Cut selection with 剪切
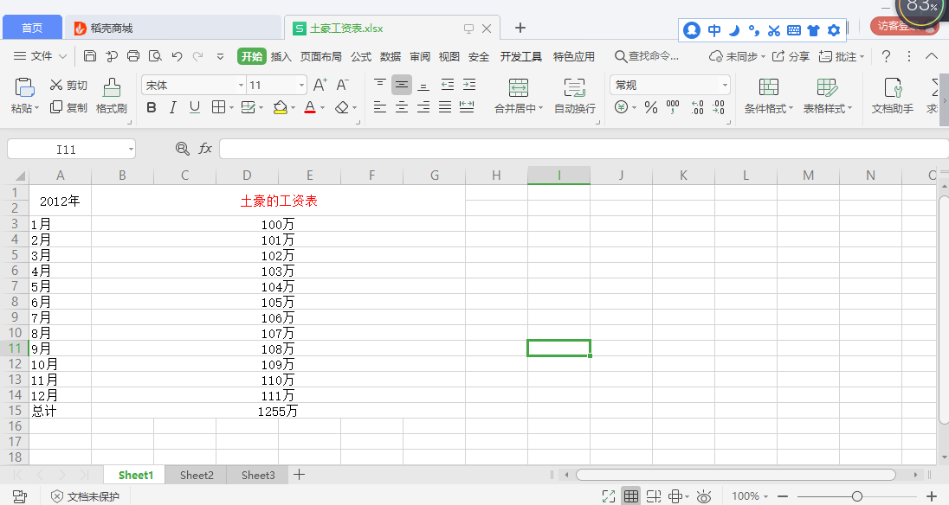The image size is (949, 505). pos(68,85)
